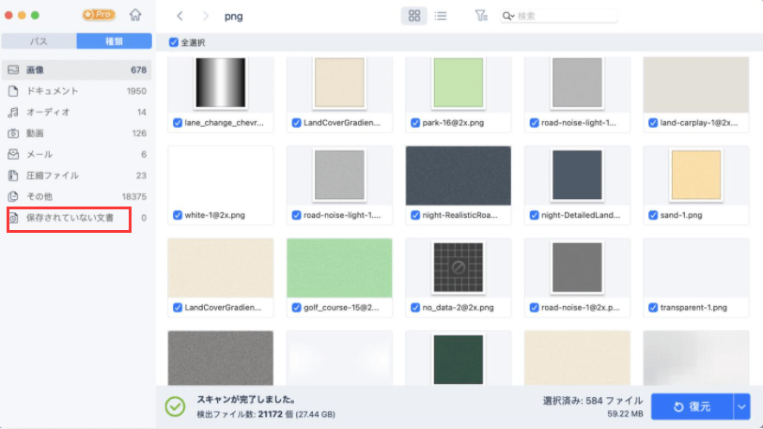Select the 保存されていない文書 icon
The image size is (763, 429).
tap(13, 218)
